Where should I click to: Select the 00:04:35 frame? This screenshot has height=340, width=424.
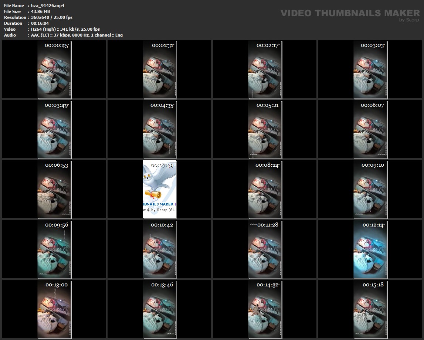pyautogui.click(x=159, y=129)
